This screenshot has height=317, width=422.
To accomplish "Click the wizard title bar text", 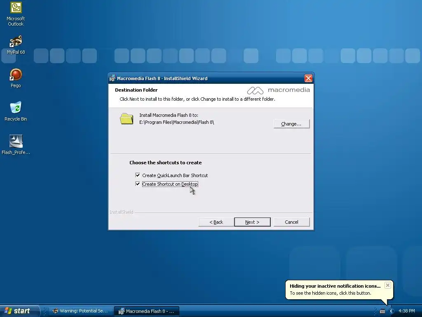I will [162, 78].
